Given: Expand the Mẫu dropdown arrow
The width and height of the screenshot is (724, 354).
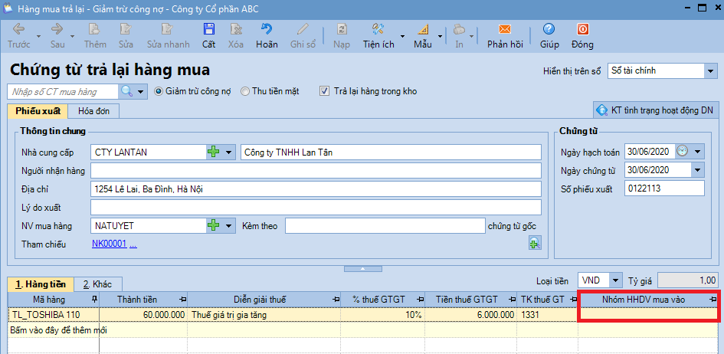Looking at the screenshot, I should click(440, 35).
